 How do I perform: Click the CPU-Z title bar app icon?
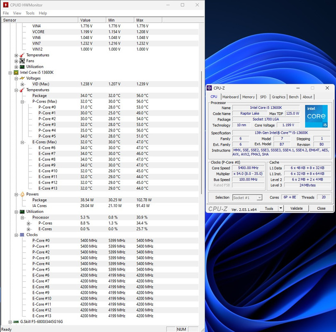209,88
